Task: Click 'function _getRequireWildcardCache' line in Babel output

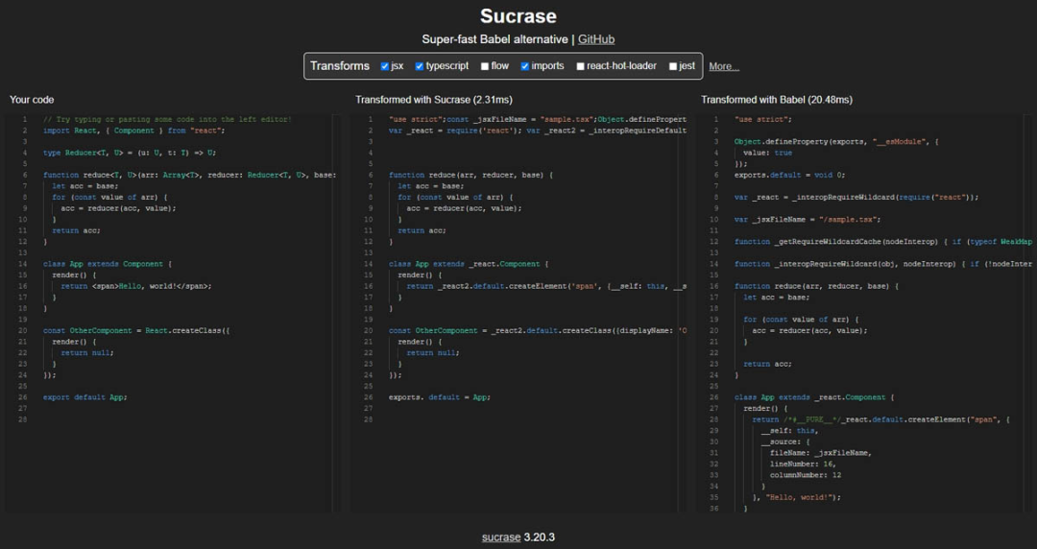Action: pyautogui.click(x=883, y=242)
